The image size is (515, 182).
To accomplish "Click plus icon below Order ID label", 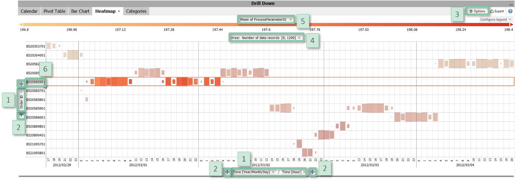I will click(x=21, y=115).
